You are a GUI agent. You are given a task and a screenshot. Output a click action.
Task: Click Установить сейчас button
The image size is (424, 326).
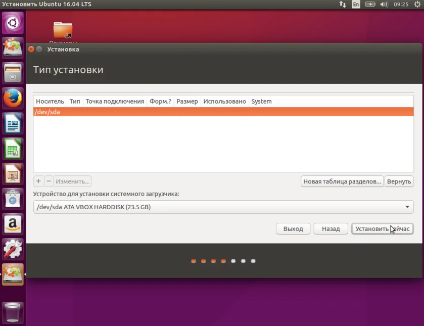tap(383, 229)
